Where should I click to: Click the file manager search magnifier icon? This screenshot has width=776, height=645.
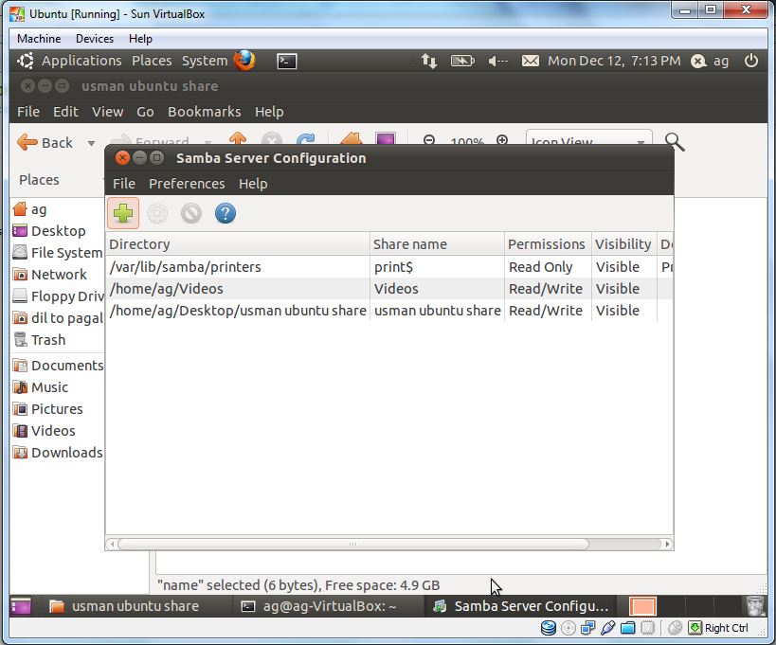[x=674, y=142]
